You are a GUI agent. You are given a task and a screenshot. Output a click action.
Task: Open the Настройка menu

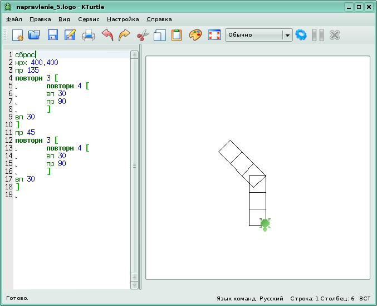(123, 19)
